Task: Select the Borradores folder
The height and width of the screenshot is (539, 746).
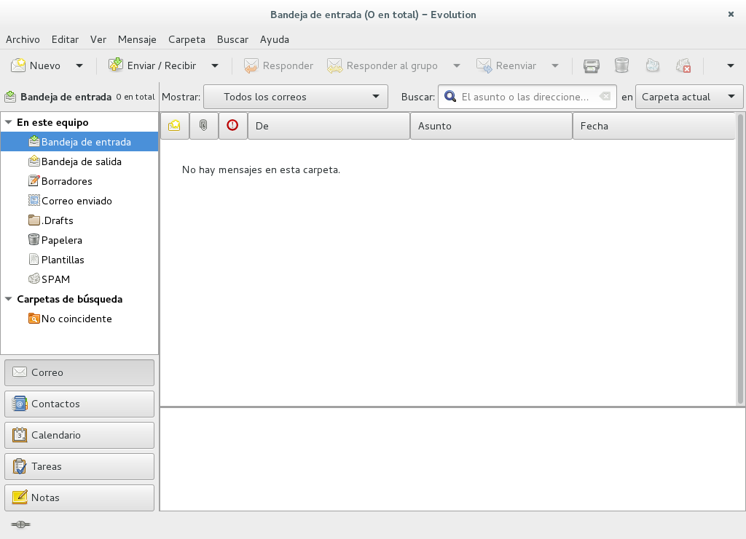Action: pos(79,181)
